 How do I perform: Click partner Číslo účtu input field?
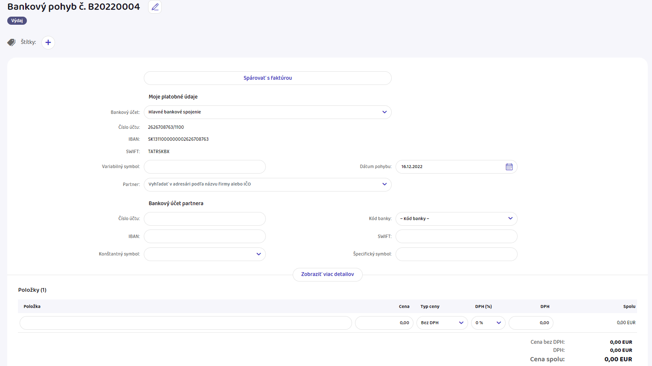tap(205, 219)
